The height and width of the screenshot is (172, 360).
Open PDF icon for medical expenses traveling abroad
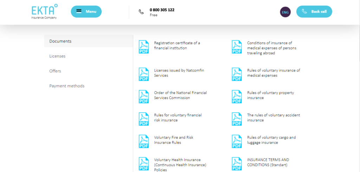tap(237, 47)
